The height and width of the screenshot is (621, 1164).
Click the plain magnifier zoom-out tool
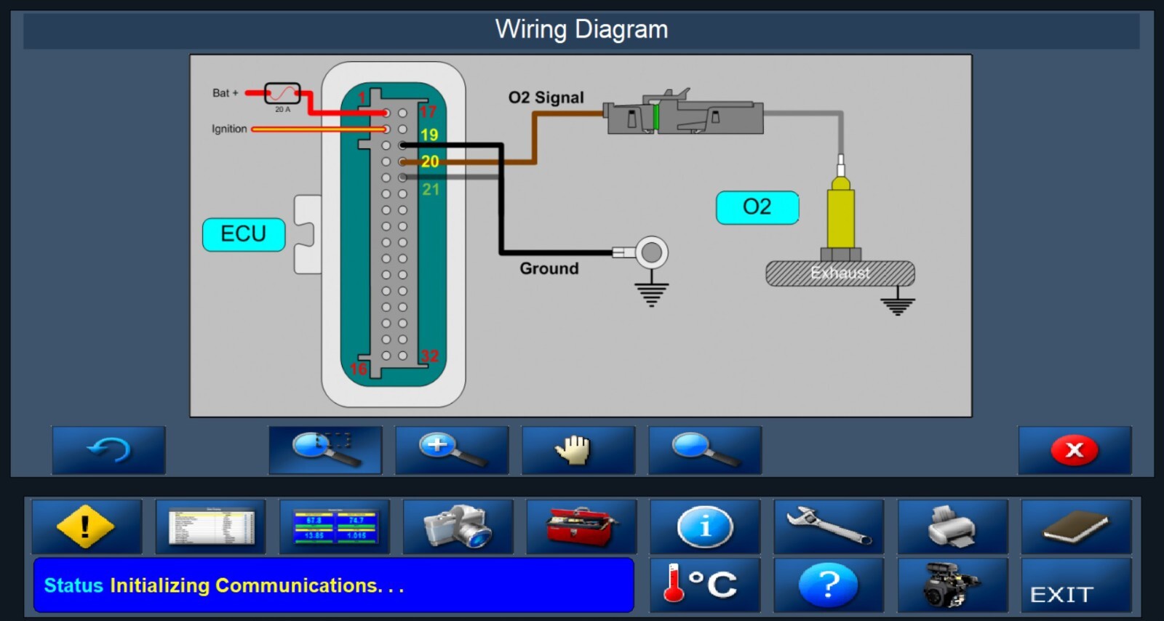pyautogui.click(x=704, y=450)
